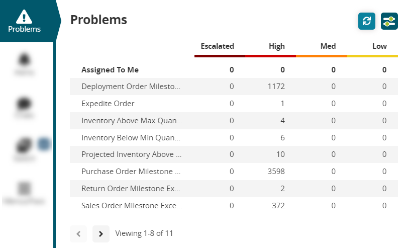Choose the Low severity column header

point(379,46)
